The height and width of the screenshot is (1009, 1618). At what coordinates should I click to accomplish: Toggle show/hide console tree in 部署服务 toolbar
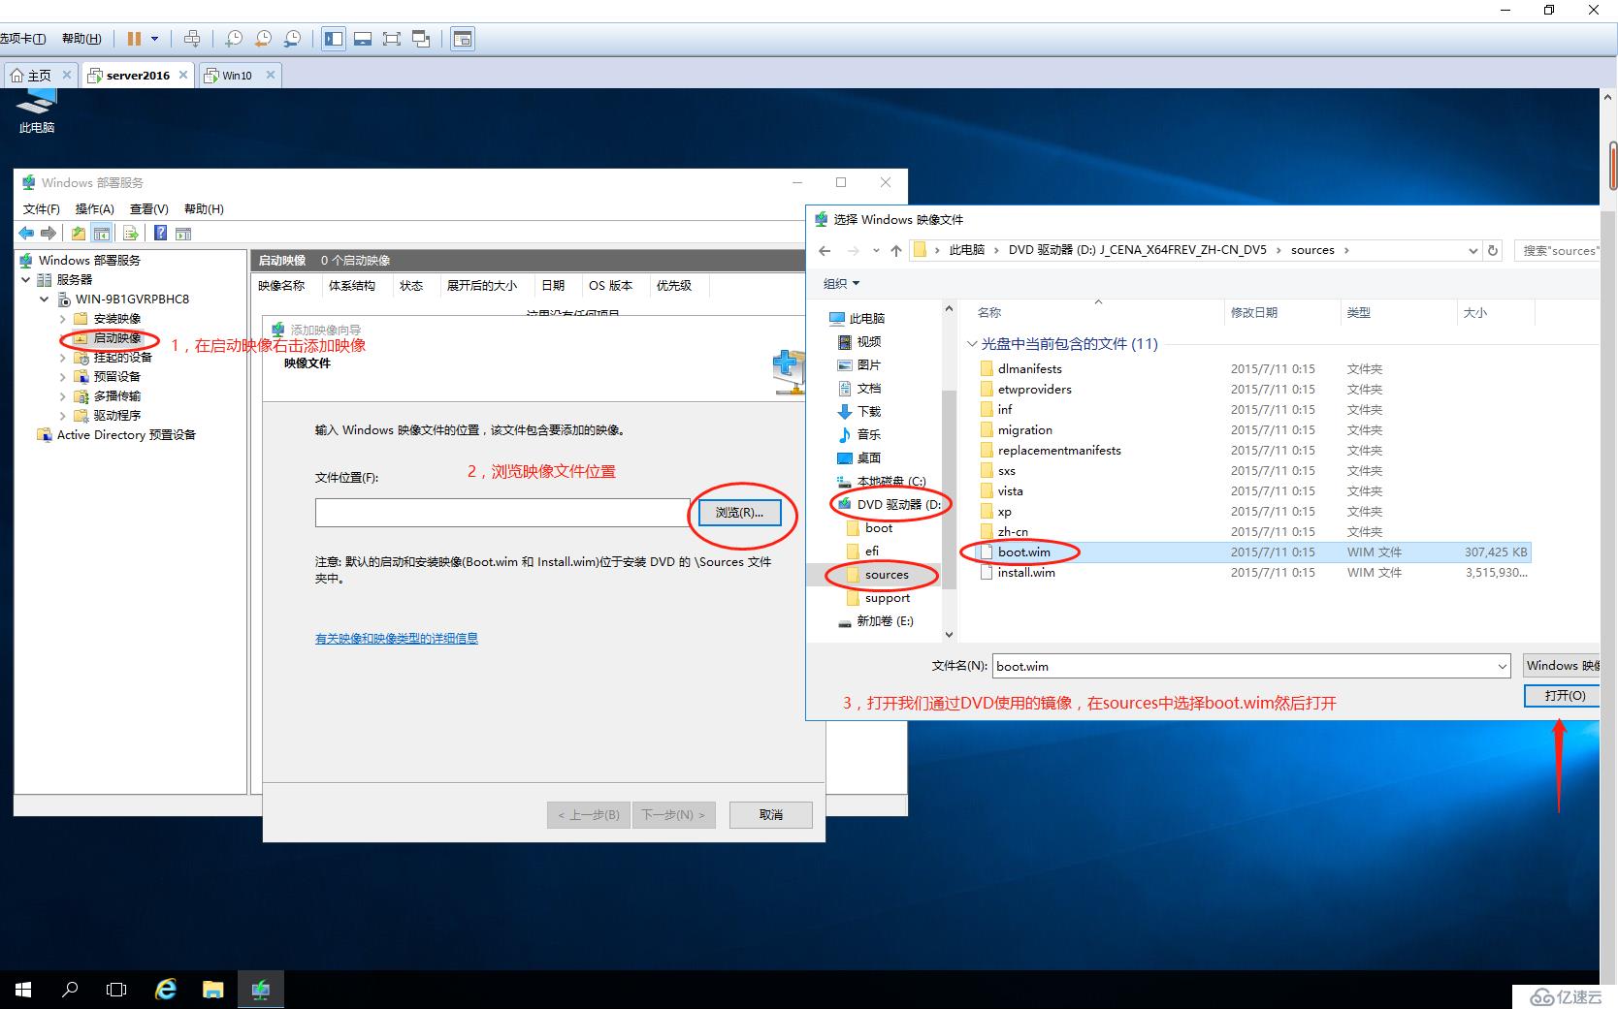(x=101, y=233)
